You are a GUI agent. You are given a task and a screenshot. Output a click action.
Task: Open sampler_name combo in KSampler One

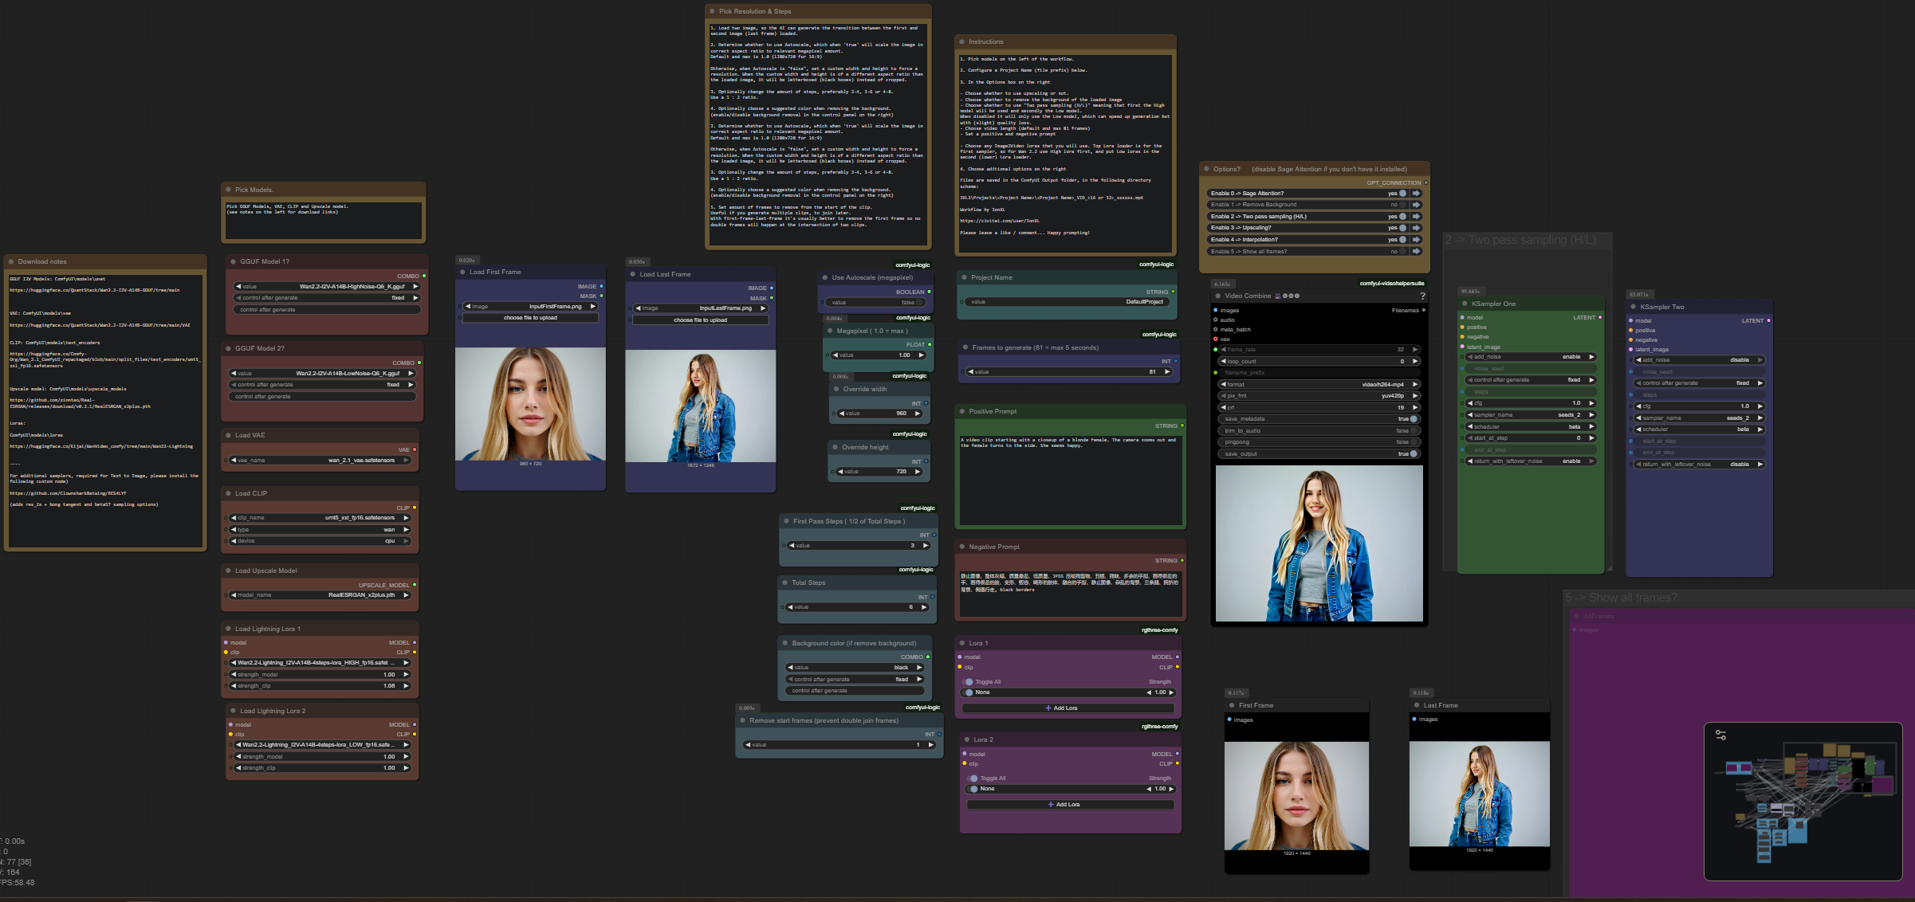(x=1531, y=415)
